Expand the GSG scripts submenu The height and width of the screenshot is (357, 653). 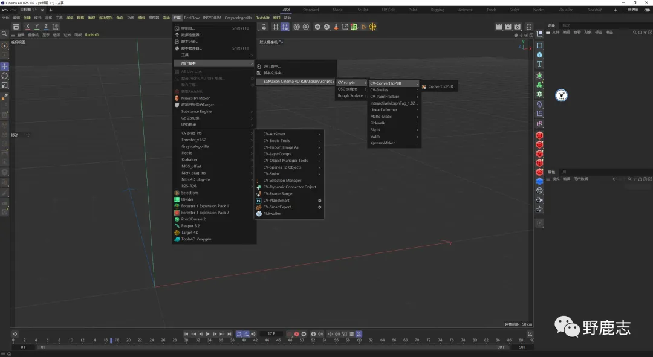tap(351, 89)
